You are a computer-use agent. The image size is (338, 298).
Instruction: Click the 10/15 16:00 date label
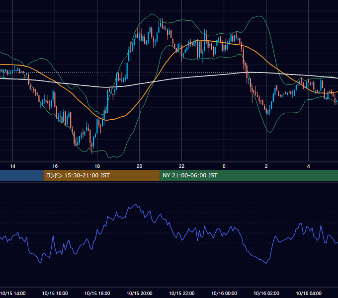point(55,293)
